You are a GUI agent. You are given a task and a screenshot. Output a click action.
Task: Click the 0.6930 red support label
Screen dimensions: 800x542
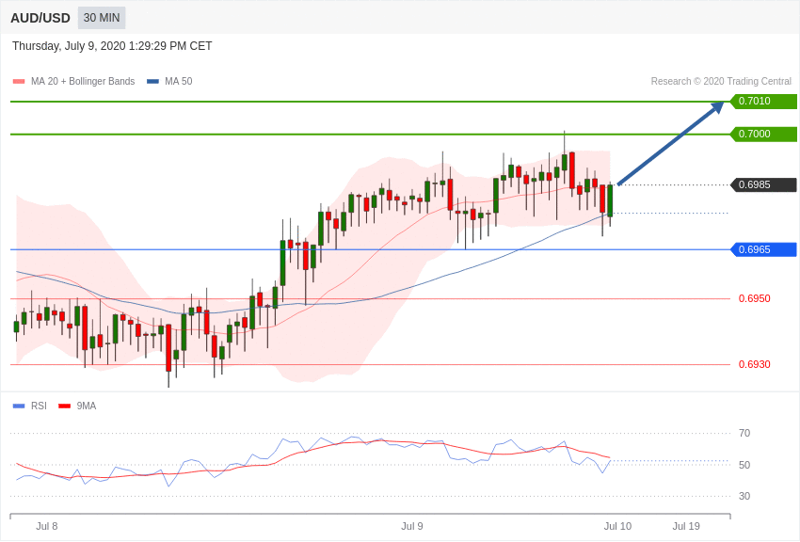755,364
